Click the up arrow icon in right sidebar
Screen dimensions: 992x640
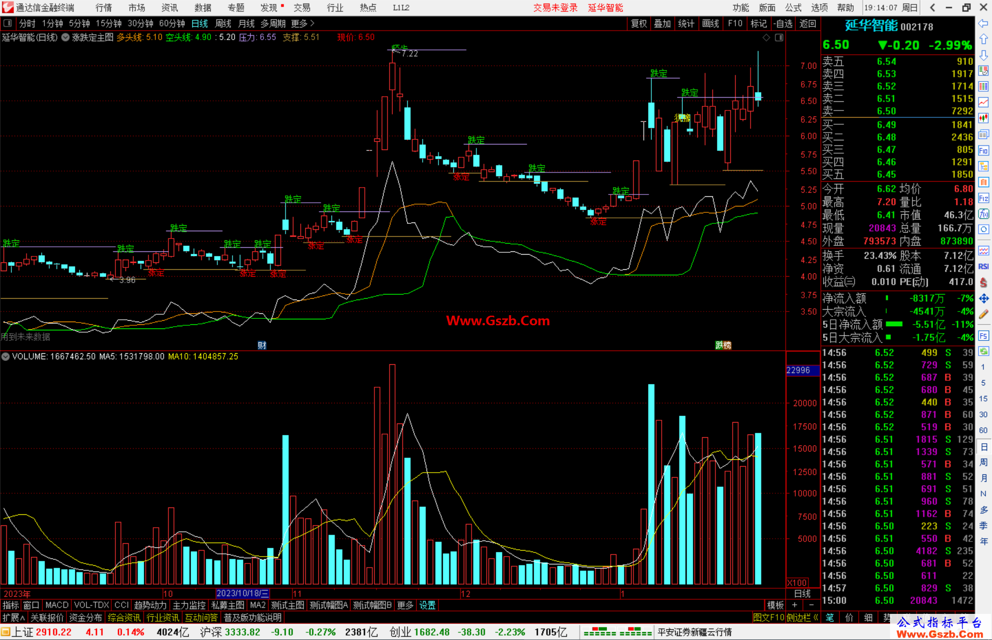[983, 39]
